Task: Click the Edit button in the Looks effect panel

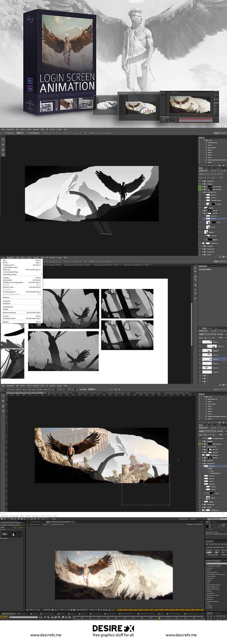Action: (4, 534)
